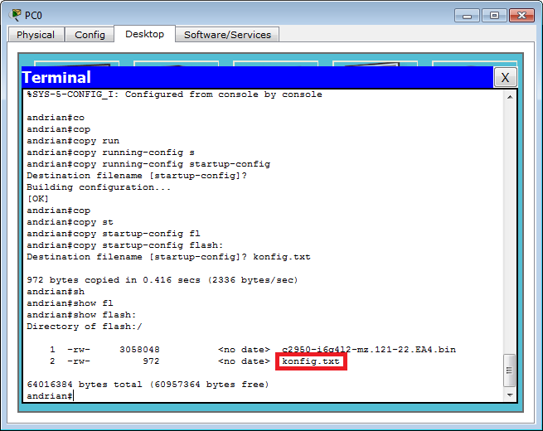Open the Software/Services tab
This screenshot has width=543, height=431.
click(x=227, y=35)
